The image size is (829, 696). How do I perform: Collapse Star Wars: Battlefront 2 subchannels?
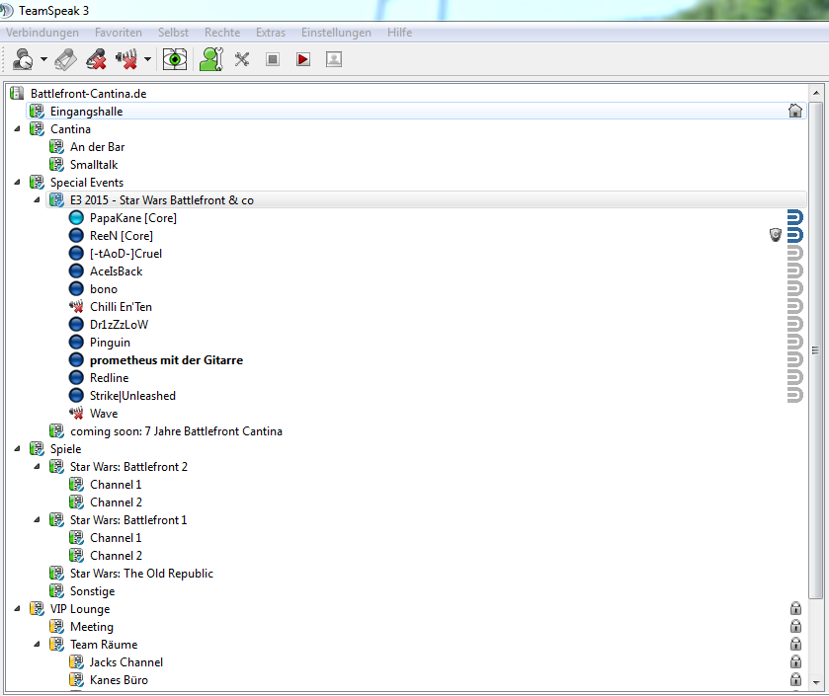click(37, 467)
